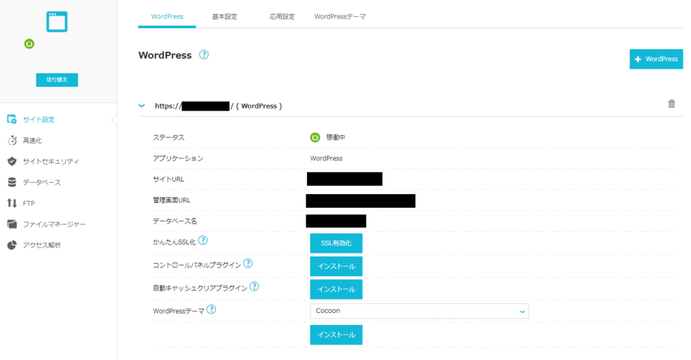Click the green 稼働中 status icon

[314, 138]
